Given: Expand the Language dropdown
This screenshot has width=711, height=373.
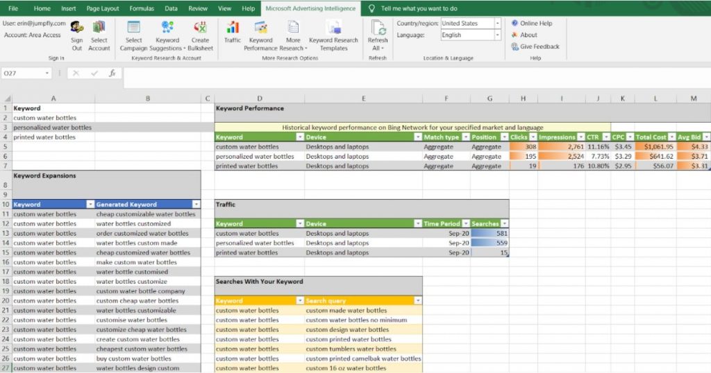Looking at the screenshot, I should [x=497, y=35].
